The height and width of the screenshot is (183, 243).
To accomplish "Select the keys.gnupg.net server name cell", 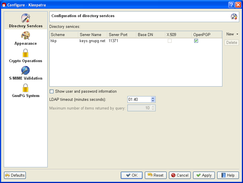I will (93, 41).
